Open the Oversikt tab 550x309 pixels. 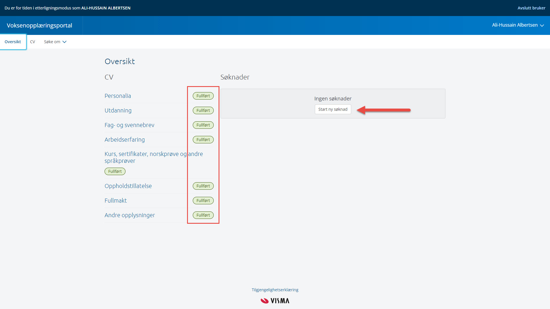(13, 42)
